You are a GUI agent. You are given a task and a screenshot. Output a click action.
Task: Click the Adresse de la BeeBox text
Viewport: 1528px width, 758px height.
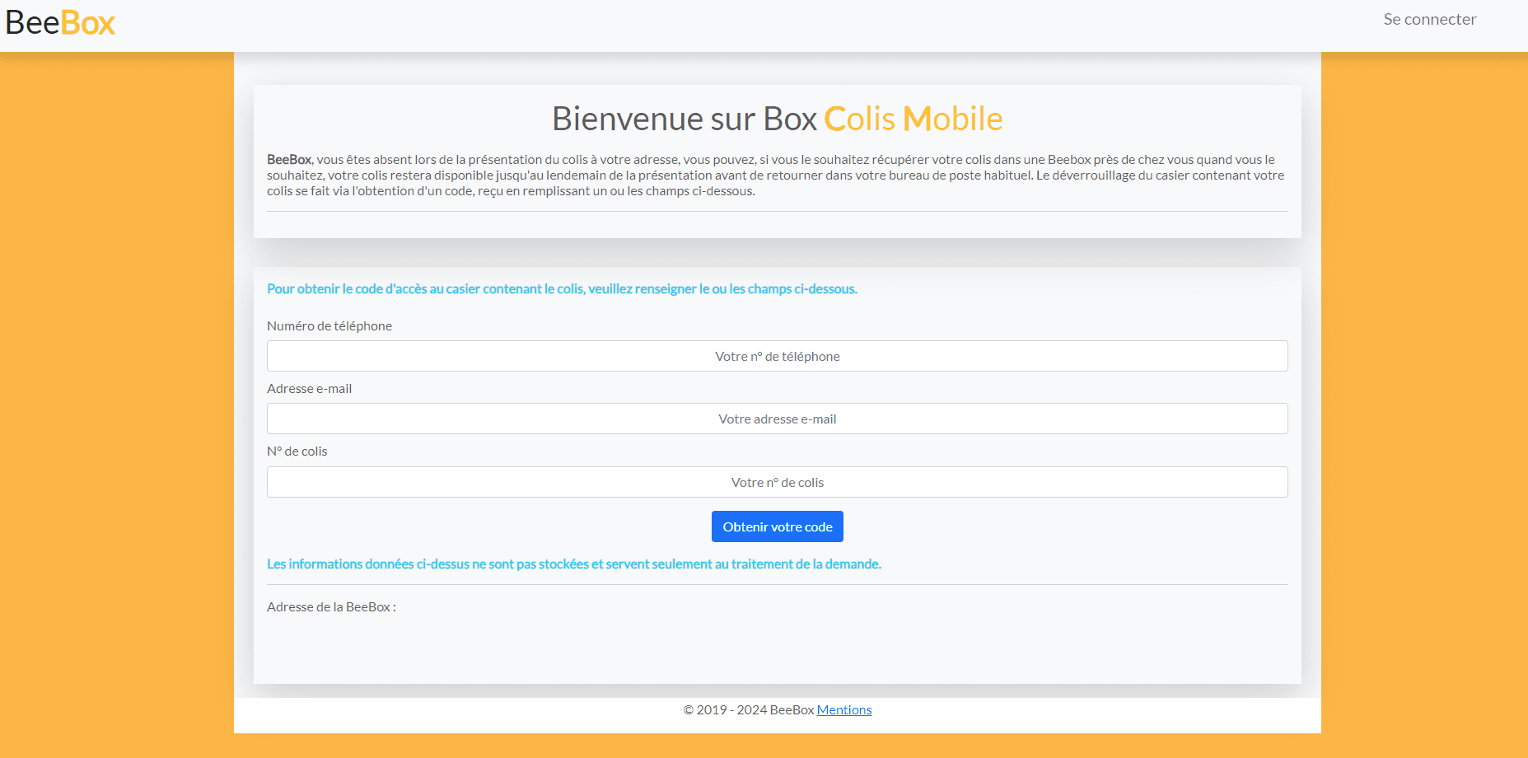pyautogui.click(x=331, y=606)
